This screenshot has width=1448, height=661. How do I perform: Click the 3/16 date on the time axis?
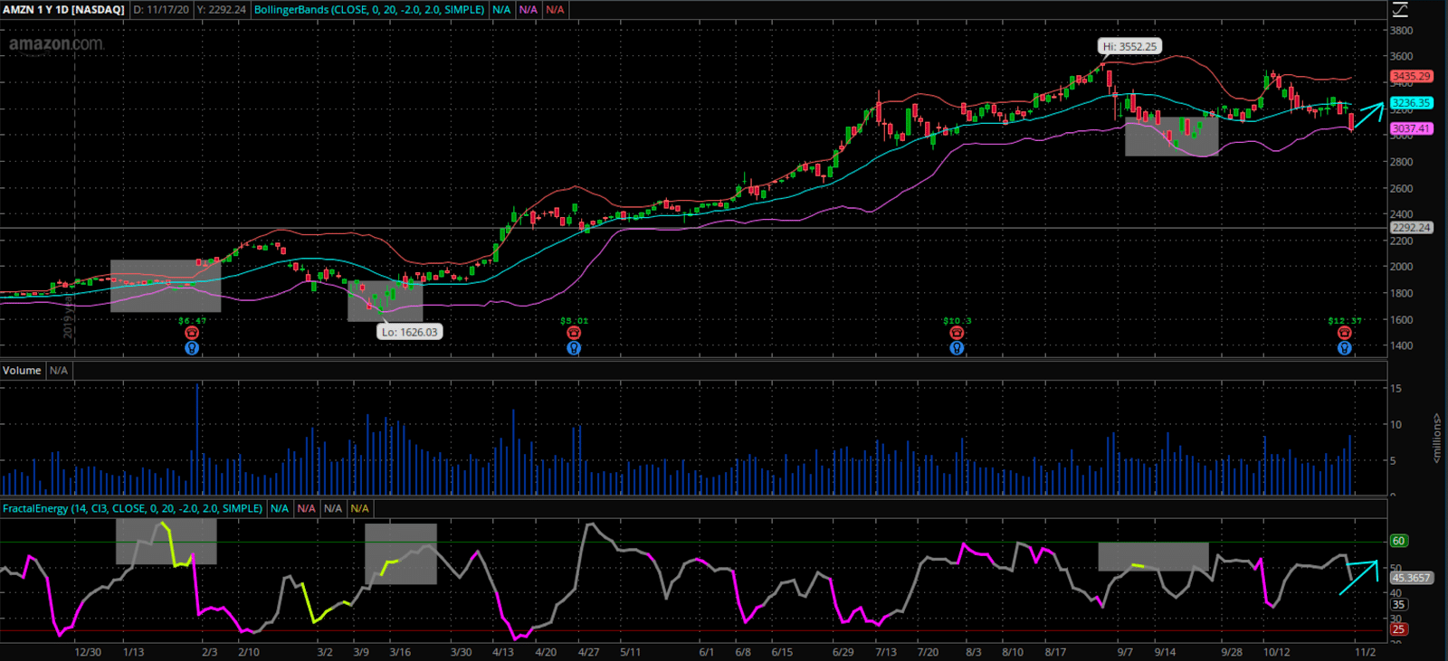tap(400, 652)
